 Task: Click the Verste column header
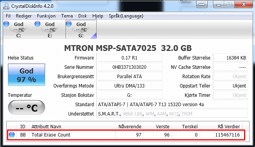click(x=158, y=126)
